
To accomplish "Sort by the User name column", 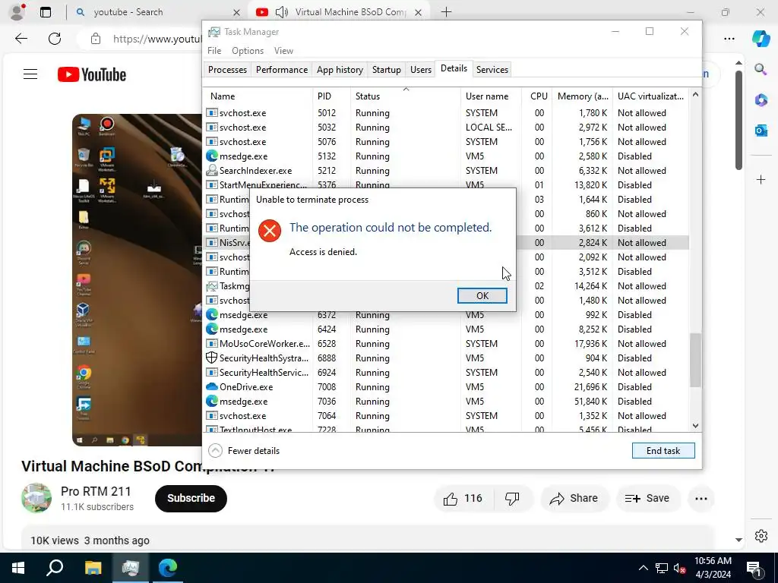I will (492, 96).
